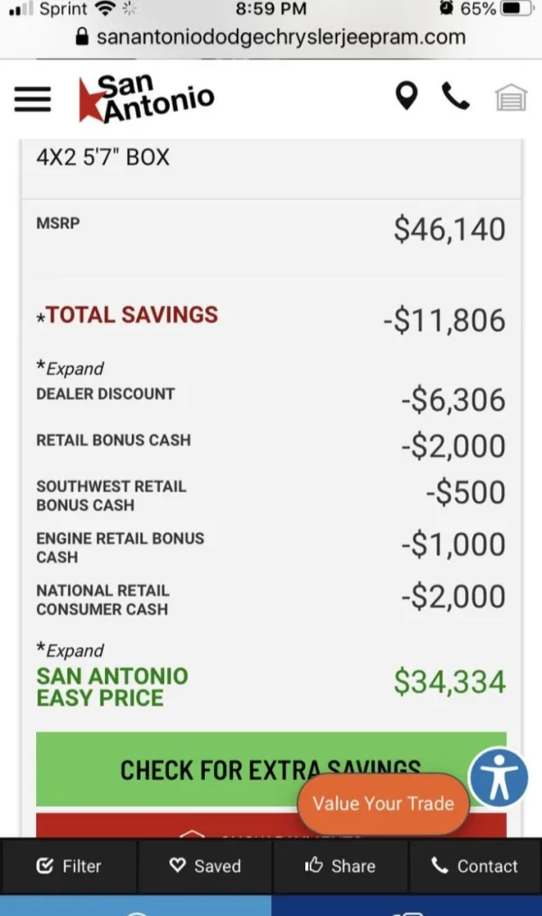
Task: Tap the Dealer Discount amount
Action: tap(453, 400)
